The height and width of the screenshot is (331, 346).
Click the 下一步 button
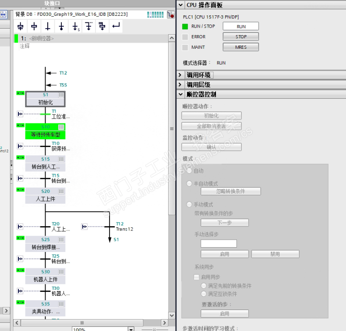tap(224, 223)
